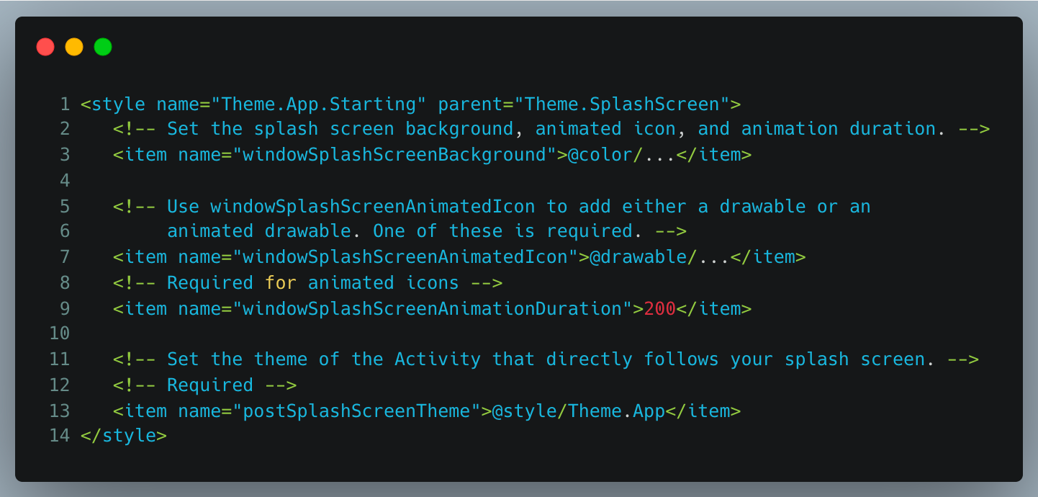Click the "Theme.App.Starting" style name value

319,104
